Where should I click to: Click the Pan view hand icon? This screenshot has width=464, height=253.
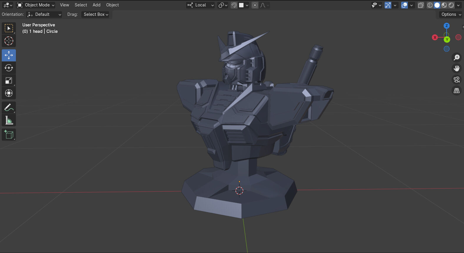[457, 68]
